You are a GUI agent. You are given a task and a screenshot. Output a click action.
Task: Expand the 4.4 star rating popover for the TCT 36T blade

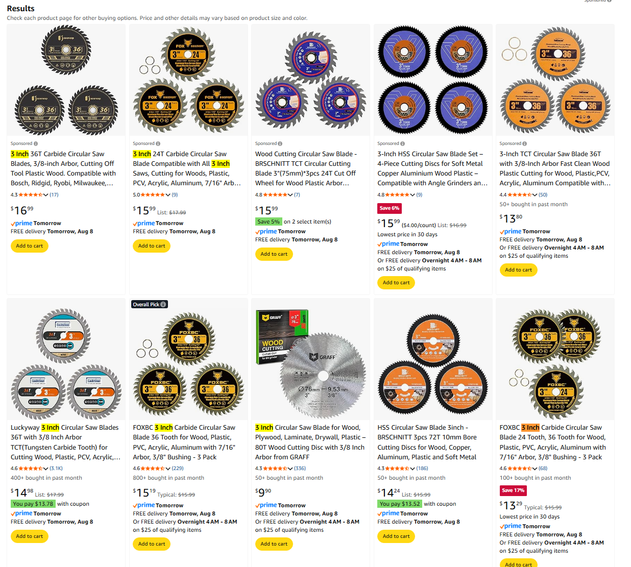tap(535, 195)
